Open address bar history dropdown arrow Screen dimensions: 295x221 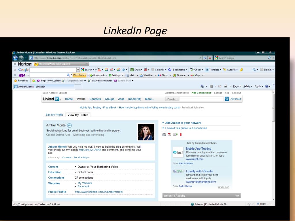201,58
